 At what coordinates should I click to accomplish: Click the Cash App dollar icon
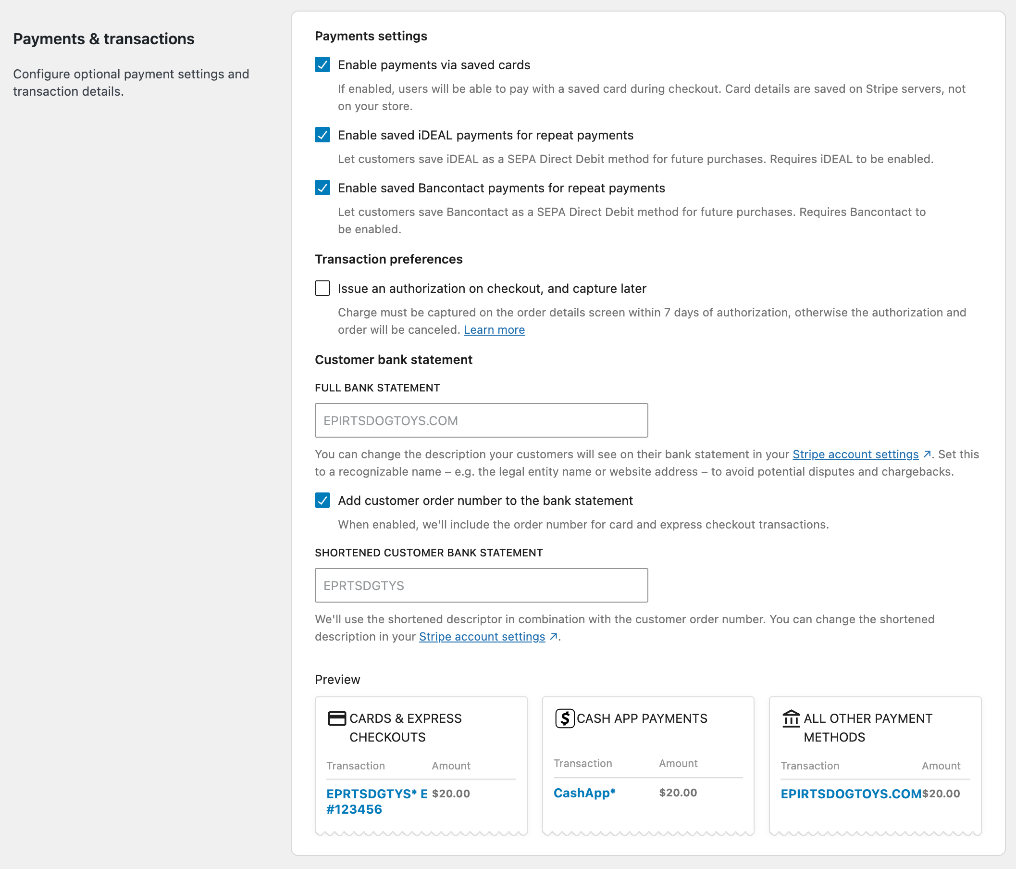point(564,718)
